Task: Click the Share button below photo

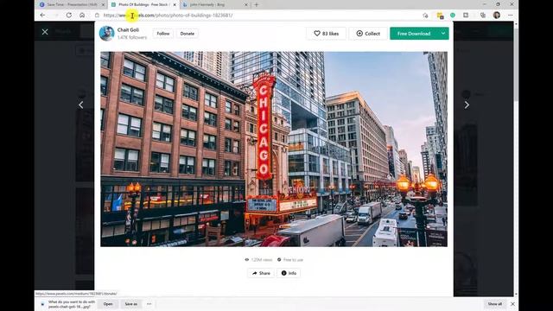Action: point(261,273)
